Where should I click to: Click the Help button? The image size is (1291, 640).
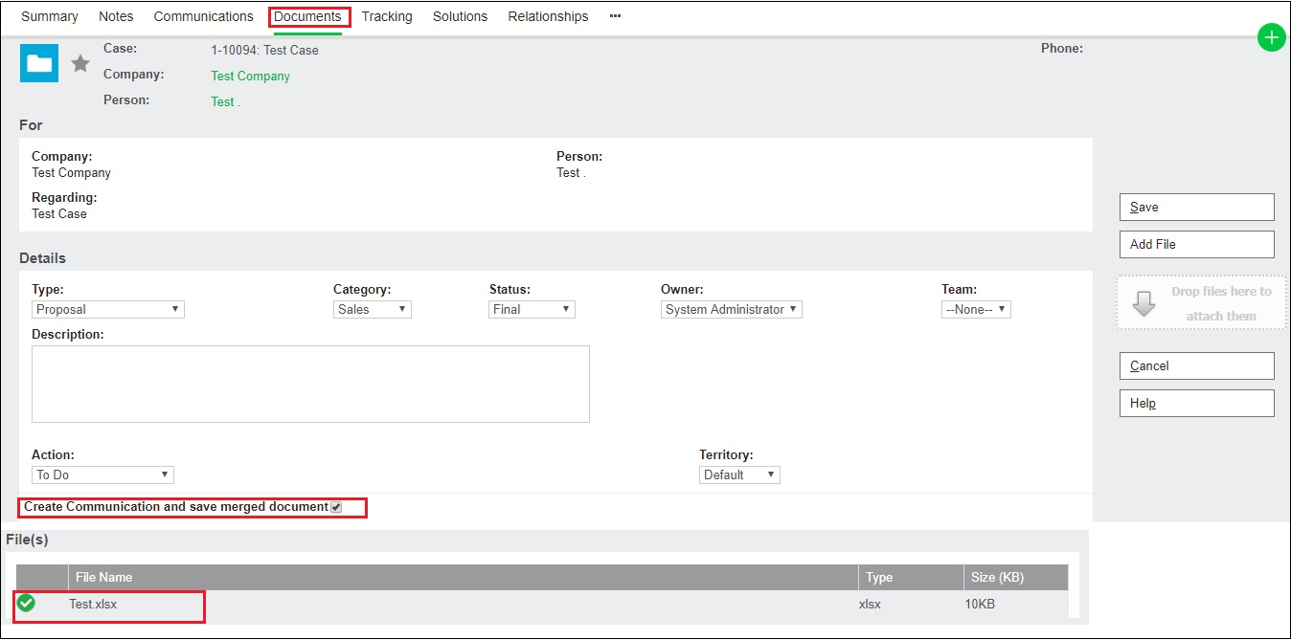coord(1196,403)
